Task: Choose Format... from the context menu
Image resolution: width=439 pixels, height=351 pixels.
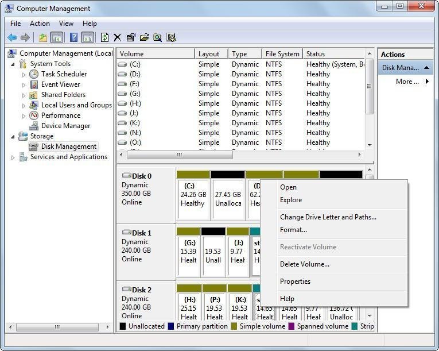Action: click(293, 230)
